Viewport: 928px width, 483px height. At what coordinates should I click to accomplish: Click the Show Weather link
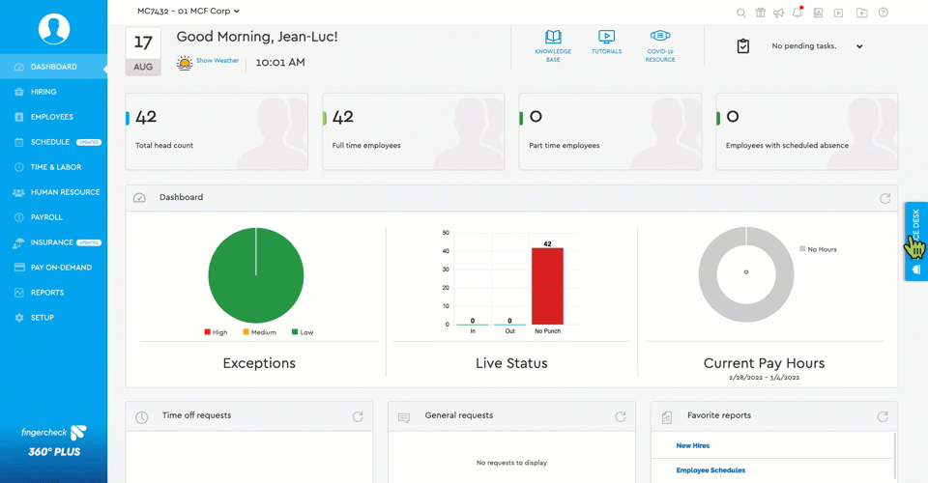coord(217,61)
